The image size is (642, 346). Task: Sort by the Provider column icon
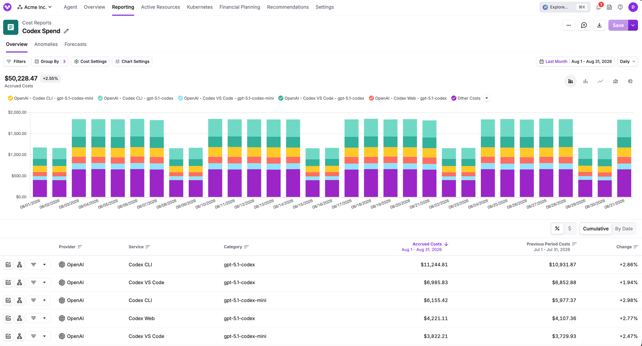coord(80,247)
